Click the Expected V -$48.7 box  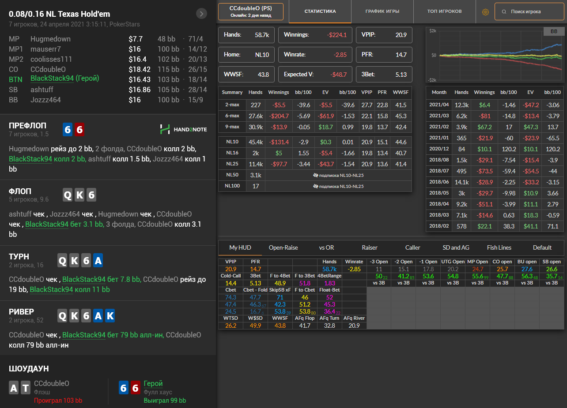tap(315, 75)
